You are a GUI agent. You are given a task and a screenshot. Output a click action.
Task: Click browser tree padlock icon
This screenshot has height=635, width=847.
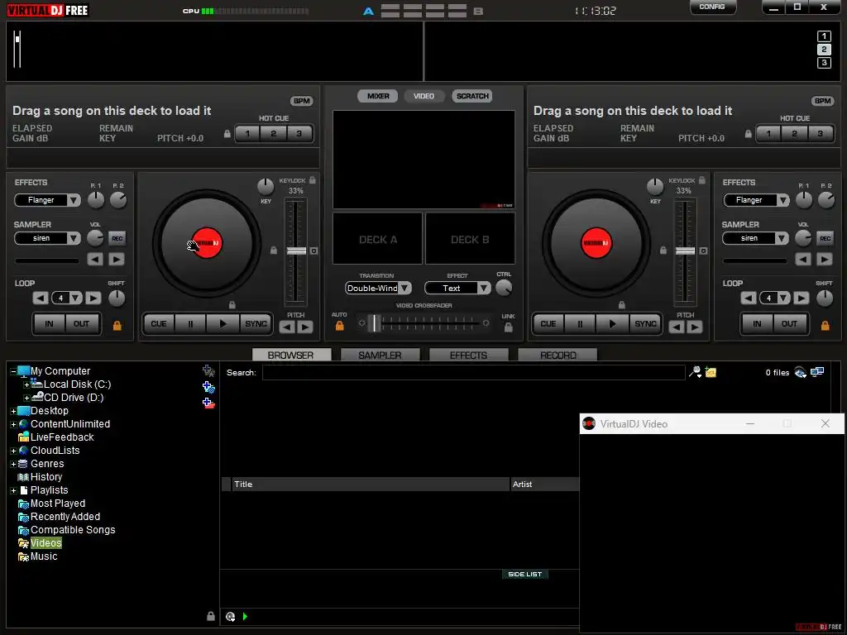click(x=211, y=616)
